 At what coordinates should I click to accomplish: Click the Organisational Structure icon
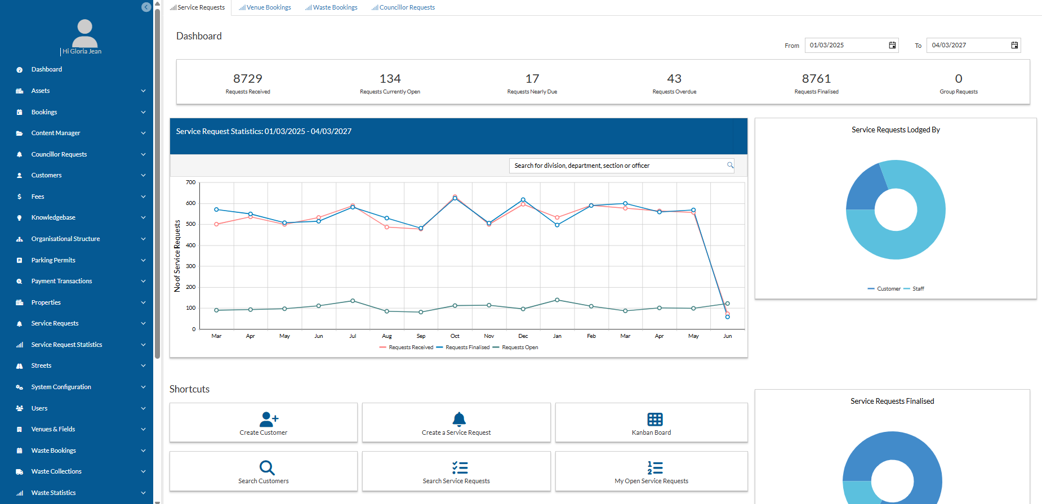tap(20, 239)
